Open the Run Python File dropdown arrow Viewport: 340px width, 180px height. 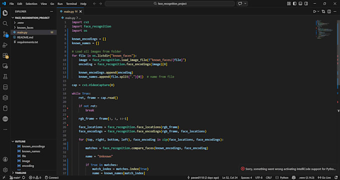(318, 11)
